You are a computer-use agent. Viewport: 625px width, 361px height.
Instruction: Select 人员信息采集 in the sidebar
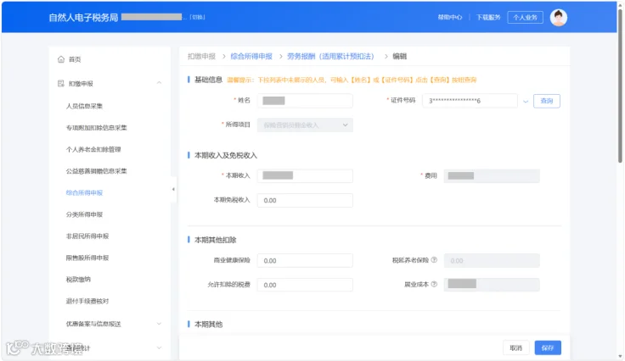(85, 106)
